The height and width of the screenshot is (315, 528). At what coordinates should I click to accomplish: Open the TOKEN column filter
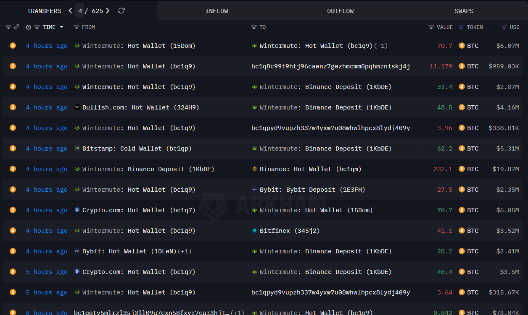tap(461, 27)
